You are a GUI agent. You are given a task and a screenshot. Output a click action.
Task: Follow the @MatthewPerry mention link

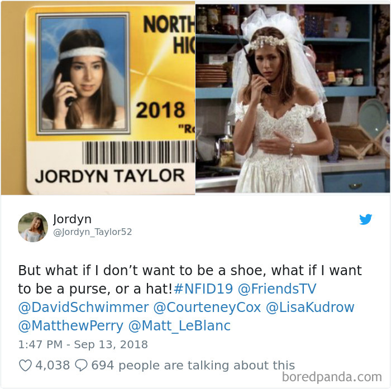point(71,325)
